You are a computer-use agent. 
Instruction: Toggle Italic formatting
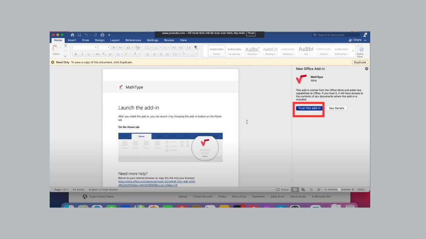82,54
